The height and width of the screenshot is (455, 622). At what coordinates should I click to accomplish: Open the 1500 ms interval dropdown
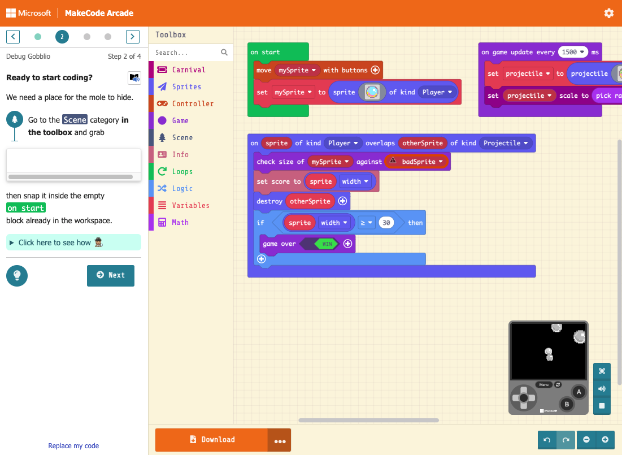click(573, 52)
